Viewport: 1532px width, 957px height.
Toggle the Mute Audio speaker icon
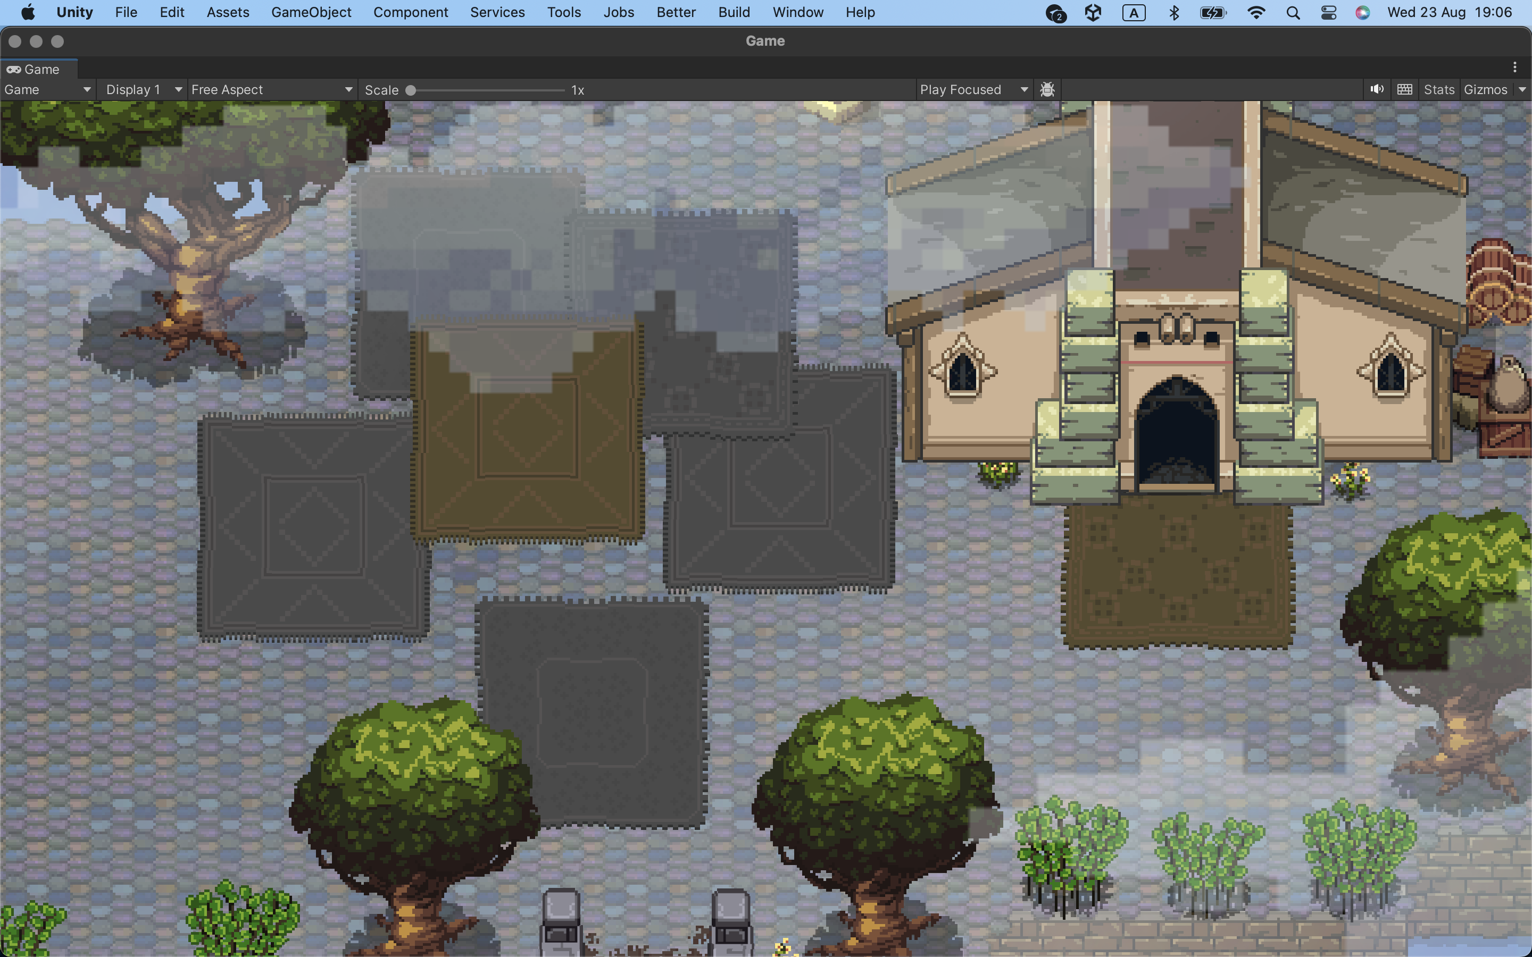click(x=1376, y=89)
